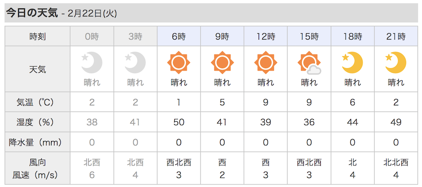Click the humidity value 50 at 6時

179,122
